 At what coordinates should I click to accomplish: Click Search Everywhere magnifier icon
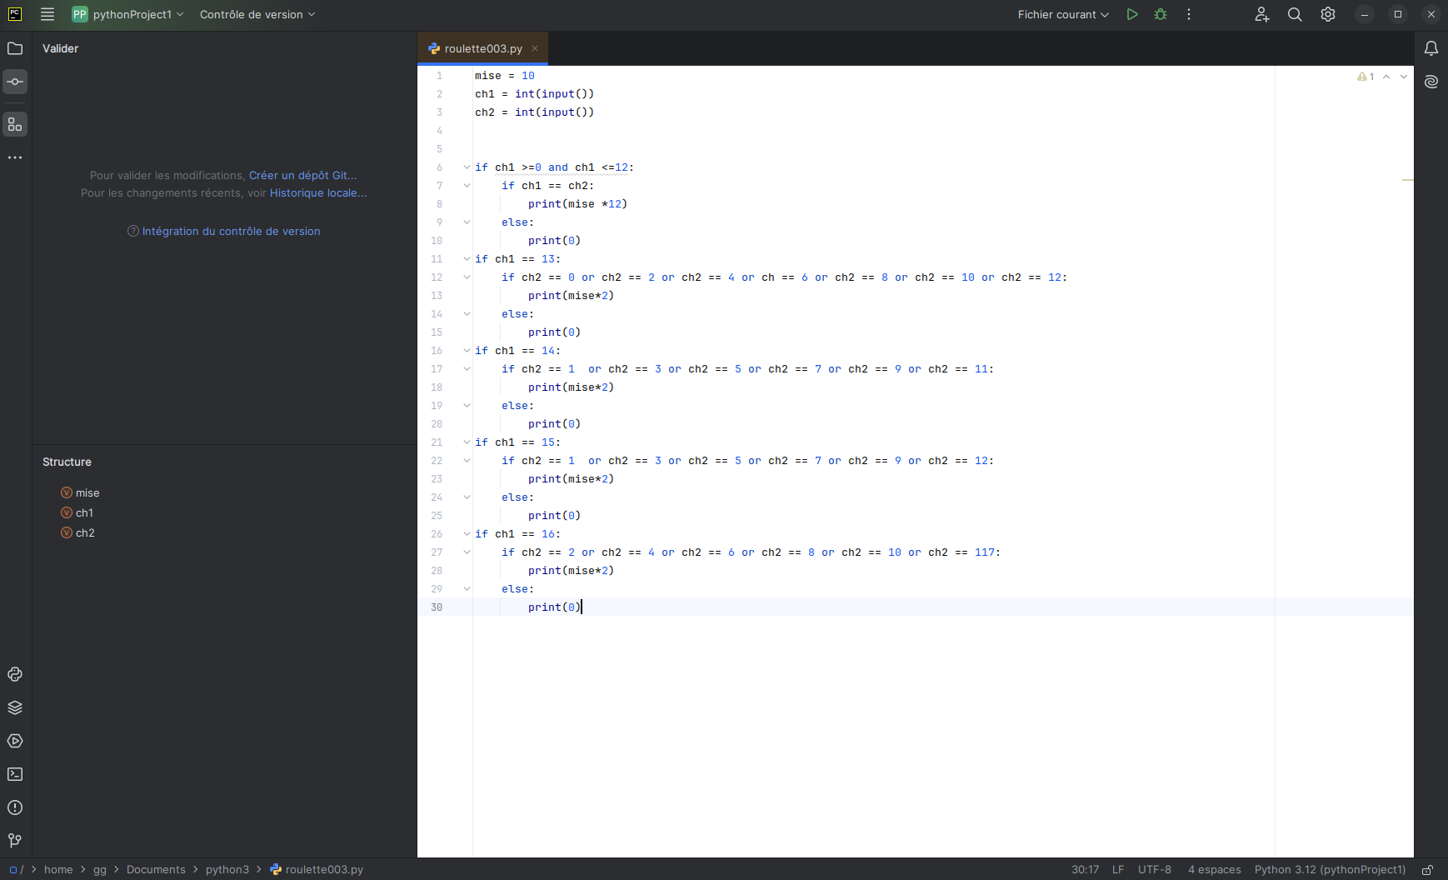click(x=1295, y=14)
